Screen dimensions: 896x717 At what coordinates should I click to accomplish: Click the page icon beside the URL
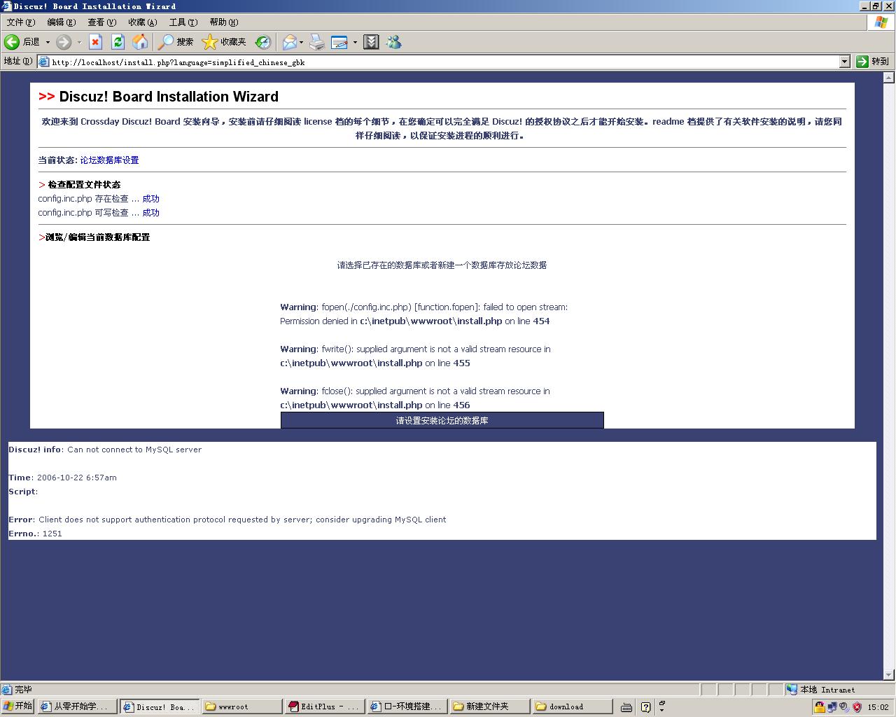[x=43, y=62]
